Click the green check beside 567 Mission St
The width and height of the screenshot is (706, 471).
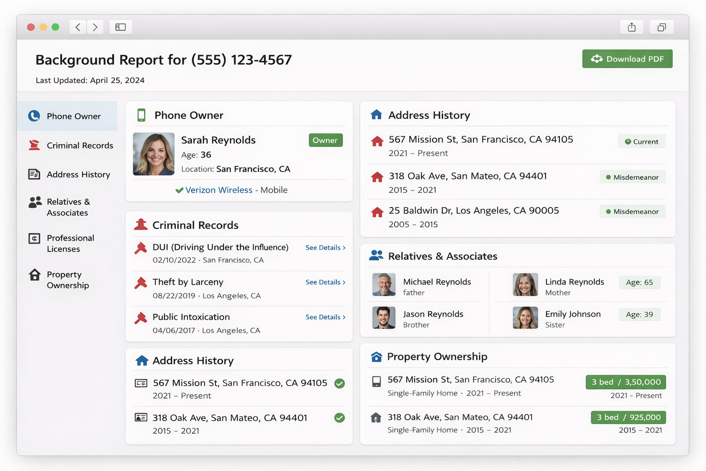(340, 383)
